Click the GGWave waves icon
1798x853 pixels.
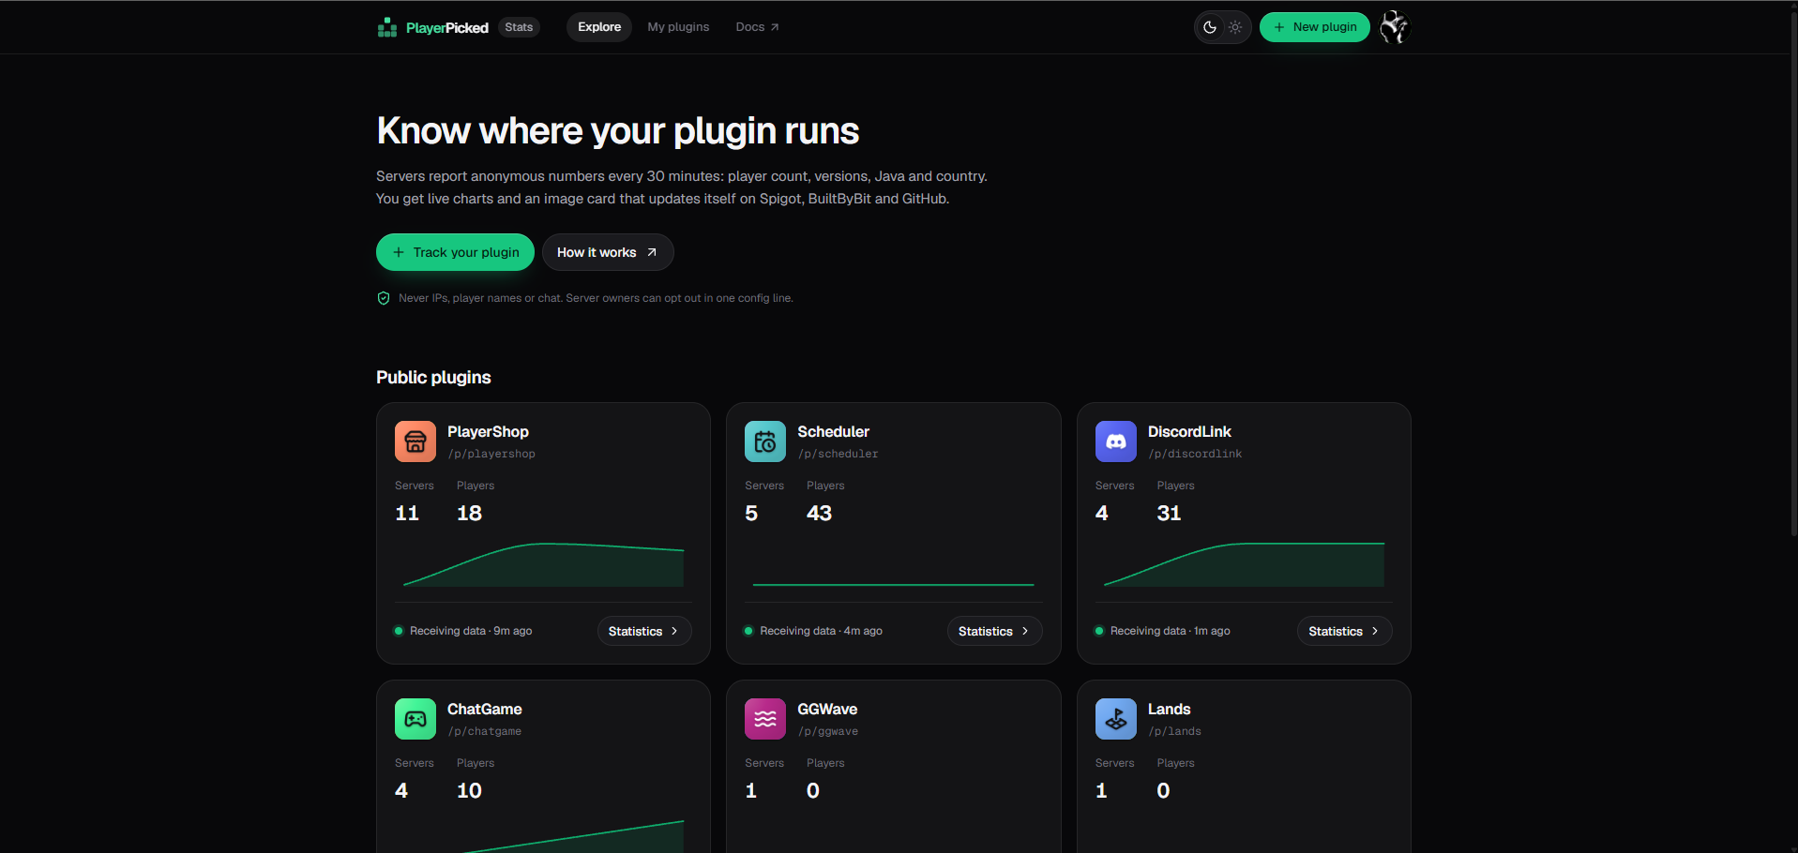click(765, 719)
